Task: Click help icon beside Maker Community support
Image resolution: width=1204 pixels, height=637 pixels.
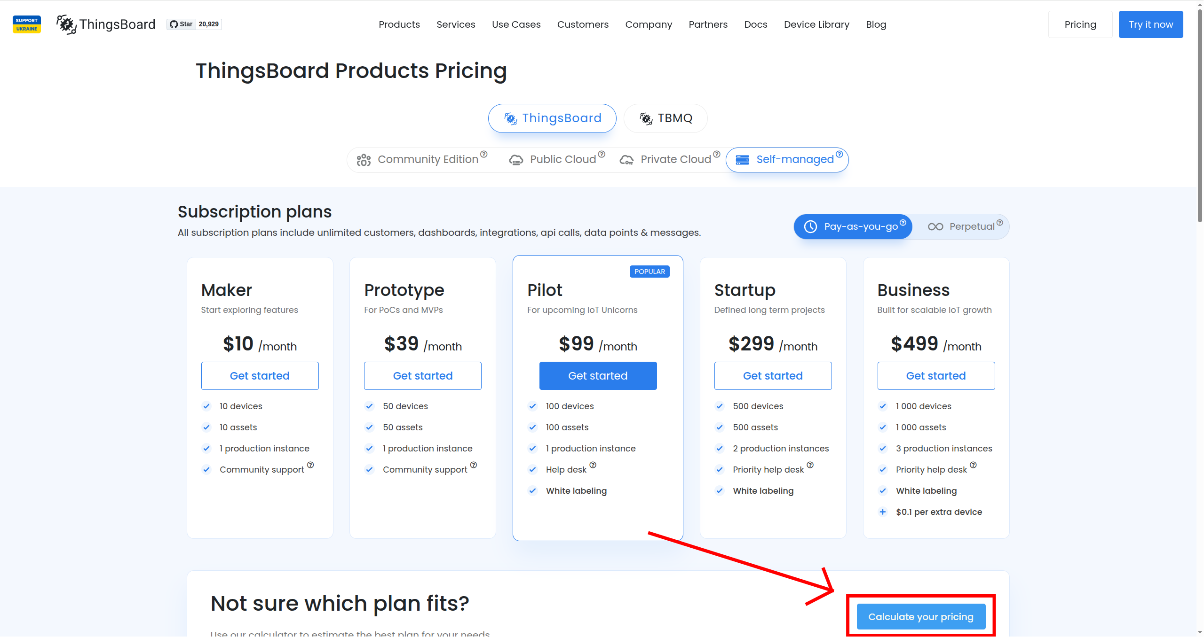Action: [x=310, y=465]
